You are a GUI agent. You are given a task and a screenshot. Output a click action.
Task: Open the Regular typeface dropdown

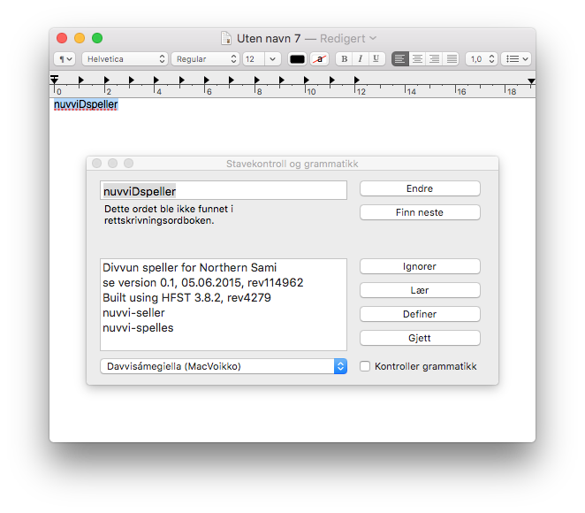[x=205, y=59]
